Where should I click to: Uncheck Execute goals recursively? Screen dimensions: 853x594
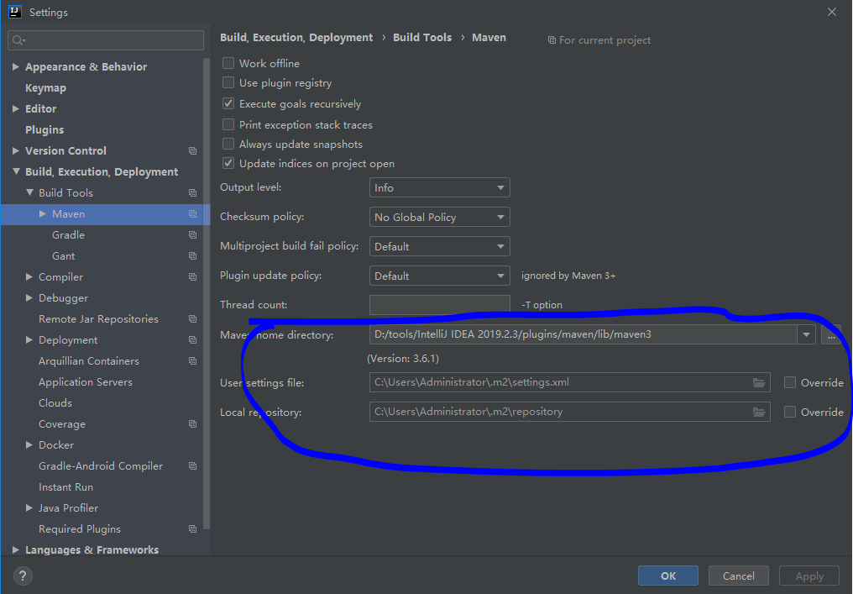click(228, 103)
